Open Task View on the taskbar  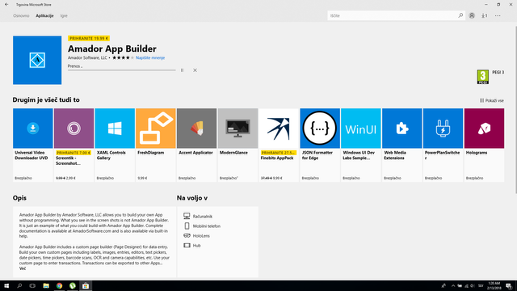pos(32,285)
